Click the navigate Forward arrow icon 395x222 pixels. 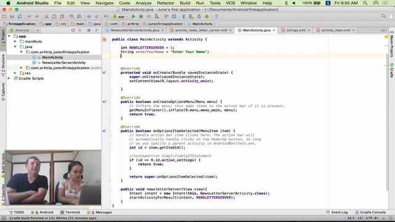coord(96,17)
